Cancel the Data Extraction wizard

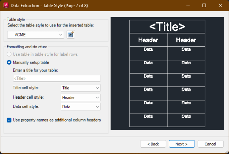coord(210,144)
